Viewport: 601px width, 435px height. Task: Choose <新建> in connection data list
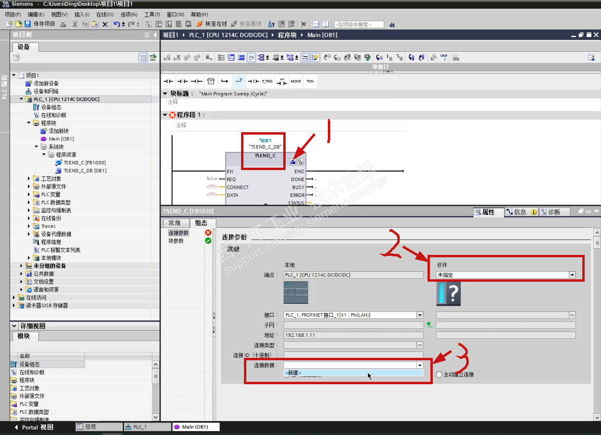[x=353, y=373]
